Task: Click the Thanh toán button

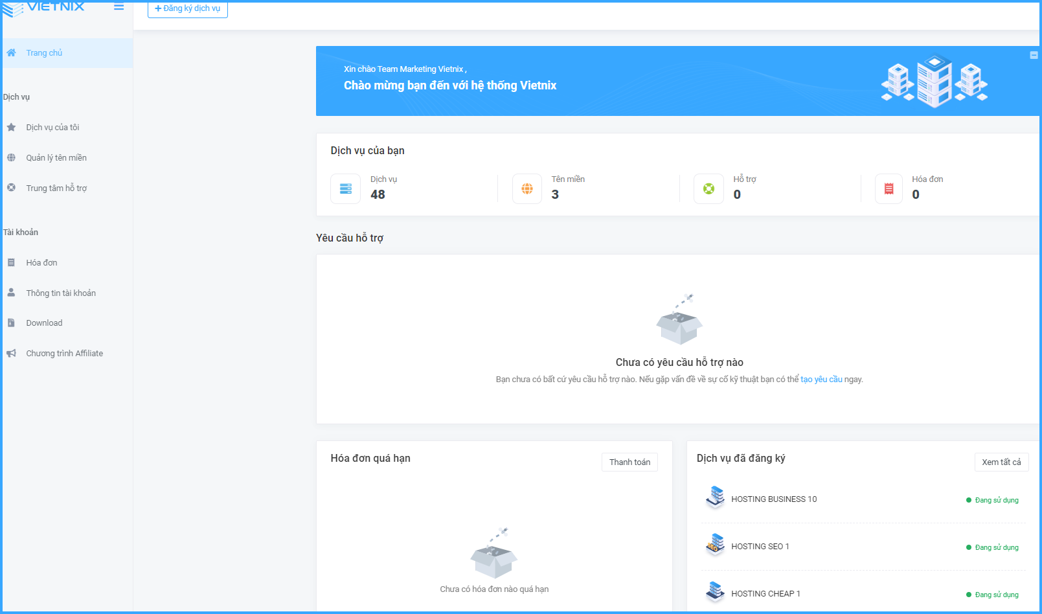Action: pyautogui.click(x=629, y=462)
